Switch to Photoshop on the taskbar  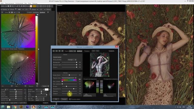point(40,107)
